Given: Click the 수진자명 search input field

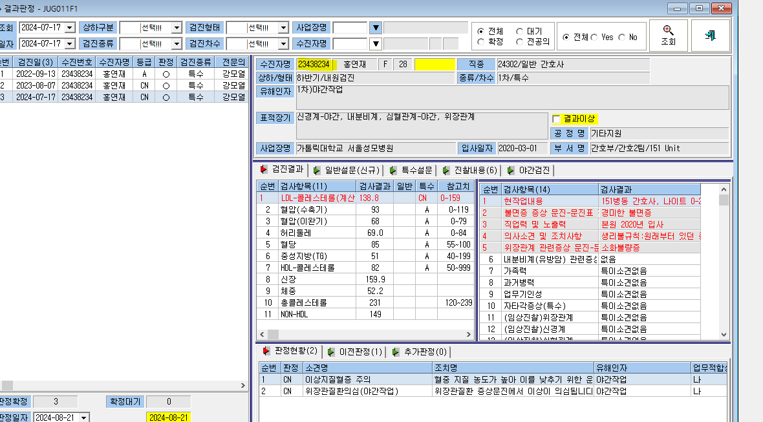Looking at the screenshot, I should coord(350,44).
